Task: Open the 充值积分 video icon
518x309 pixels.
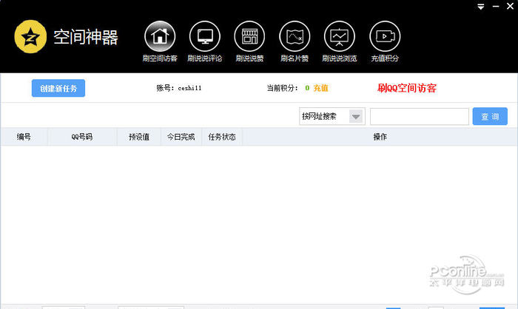Action: 385,36
